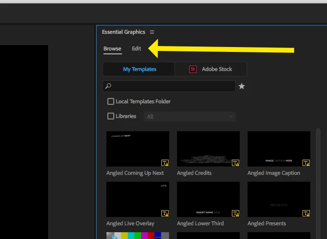Click missing font warning icon on Angled Image Caption
This screenshot has height=239, width=327.
coord(306,163)
